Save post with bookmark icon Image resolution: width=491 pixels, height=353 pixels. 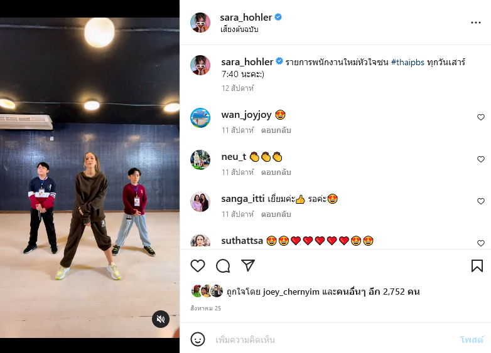tap(477, 266)
